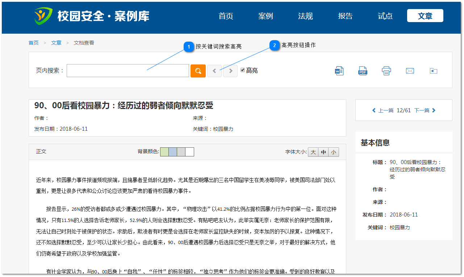Uncheck the 高亮 highlight checkbox
The image size is (464, 277).
(242, 70)
